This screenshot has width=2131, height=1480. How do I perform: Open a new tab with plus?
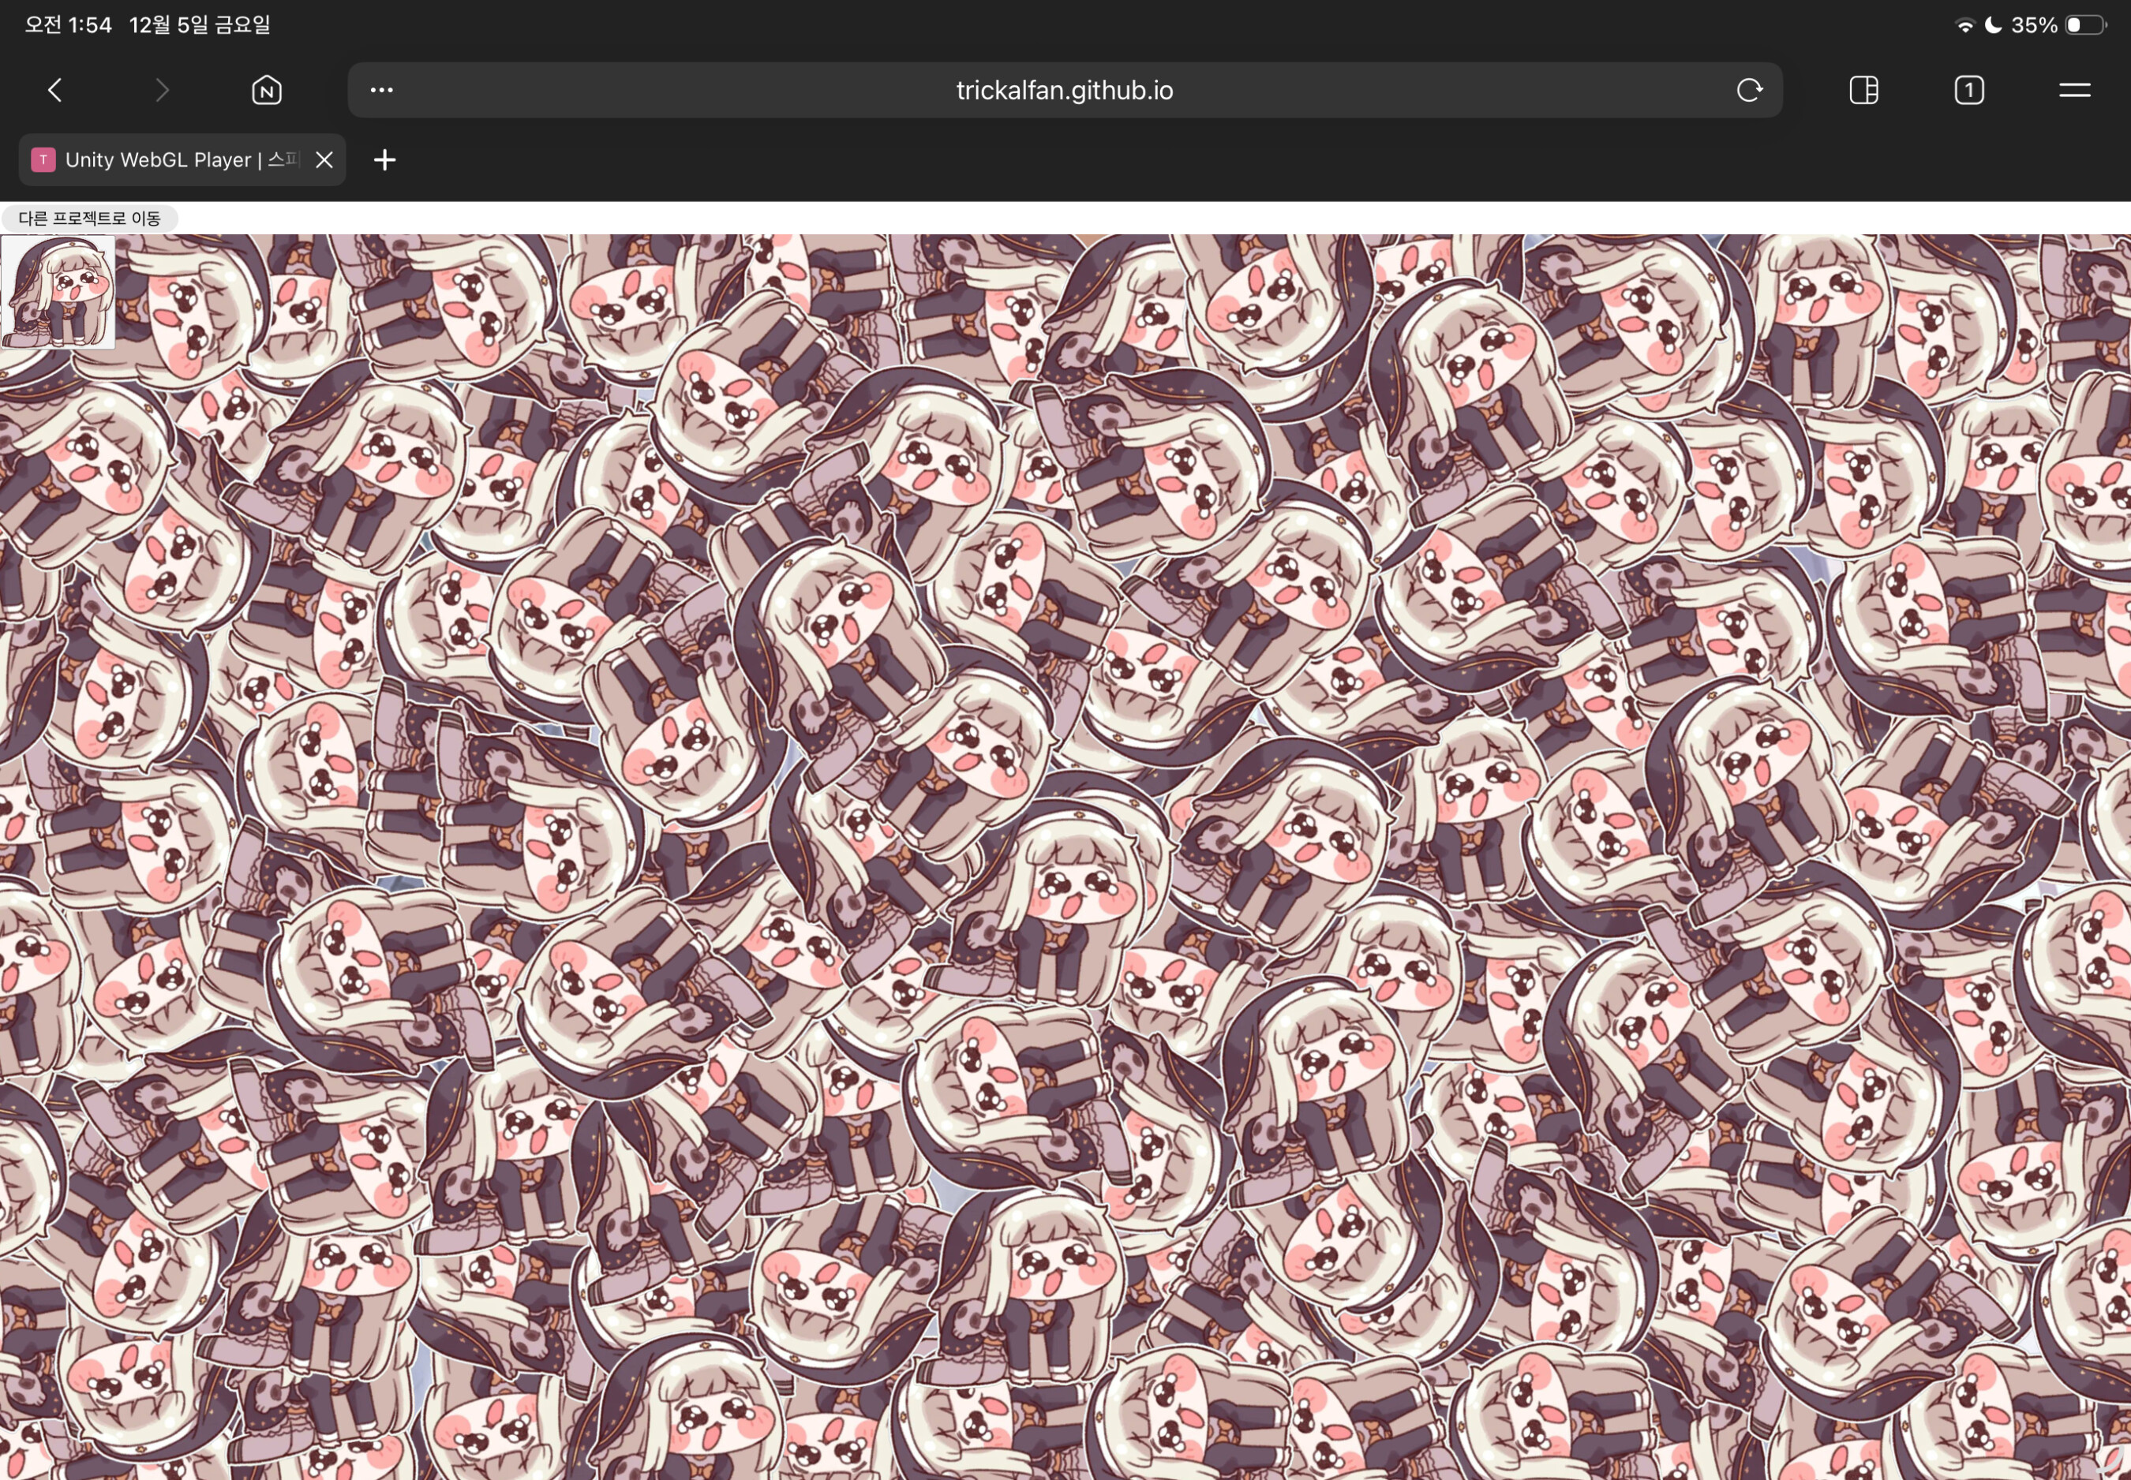(384, 159)
